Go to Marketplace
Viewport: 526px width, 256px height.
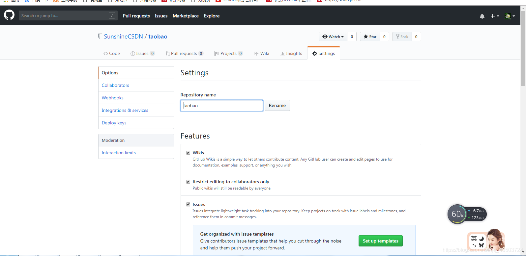[186, 16]
